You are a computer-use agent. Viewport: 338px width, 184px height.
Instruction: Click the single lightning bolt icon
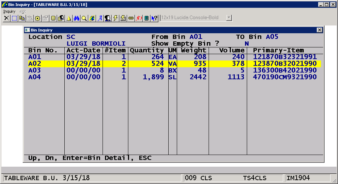click(115, 18)
